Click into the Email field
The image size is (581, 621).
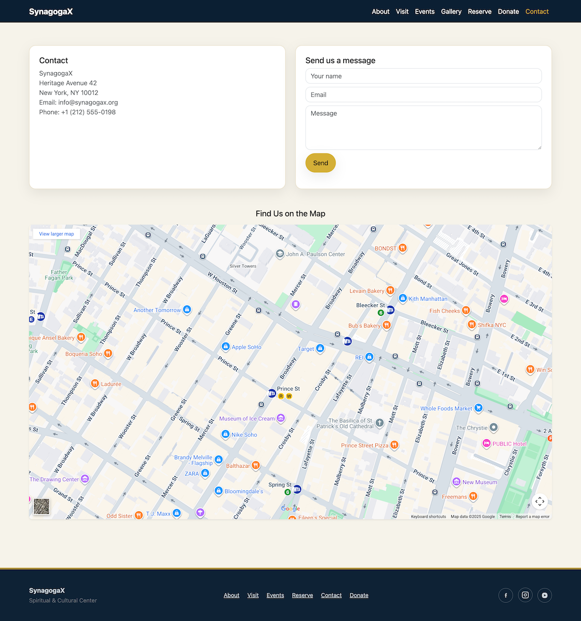(423, 95)
